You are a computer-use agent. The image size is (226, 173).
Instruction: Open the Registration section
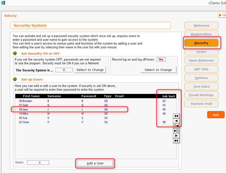(x=201, y=34)
